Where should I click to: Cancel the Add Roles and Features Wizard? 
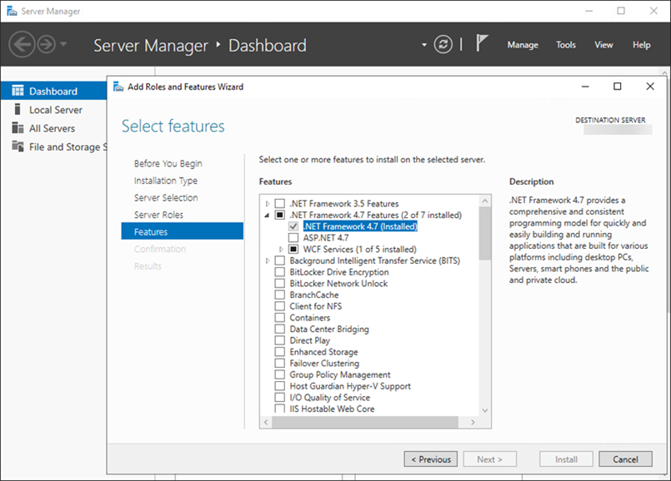625,459
